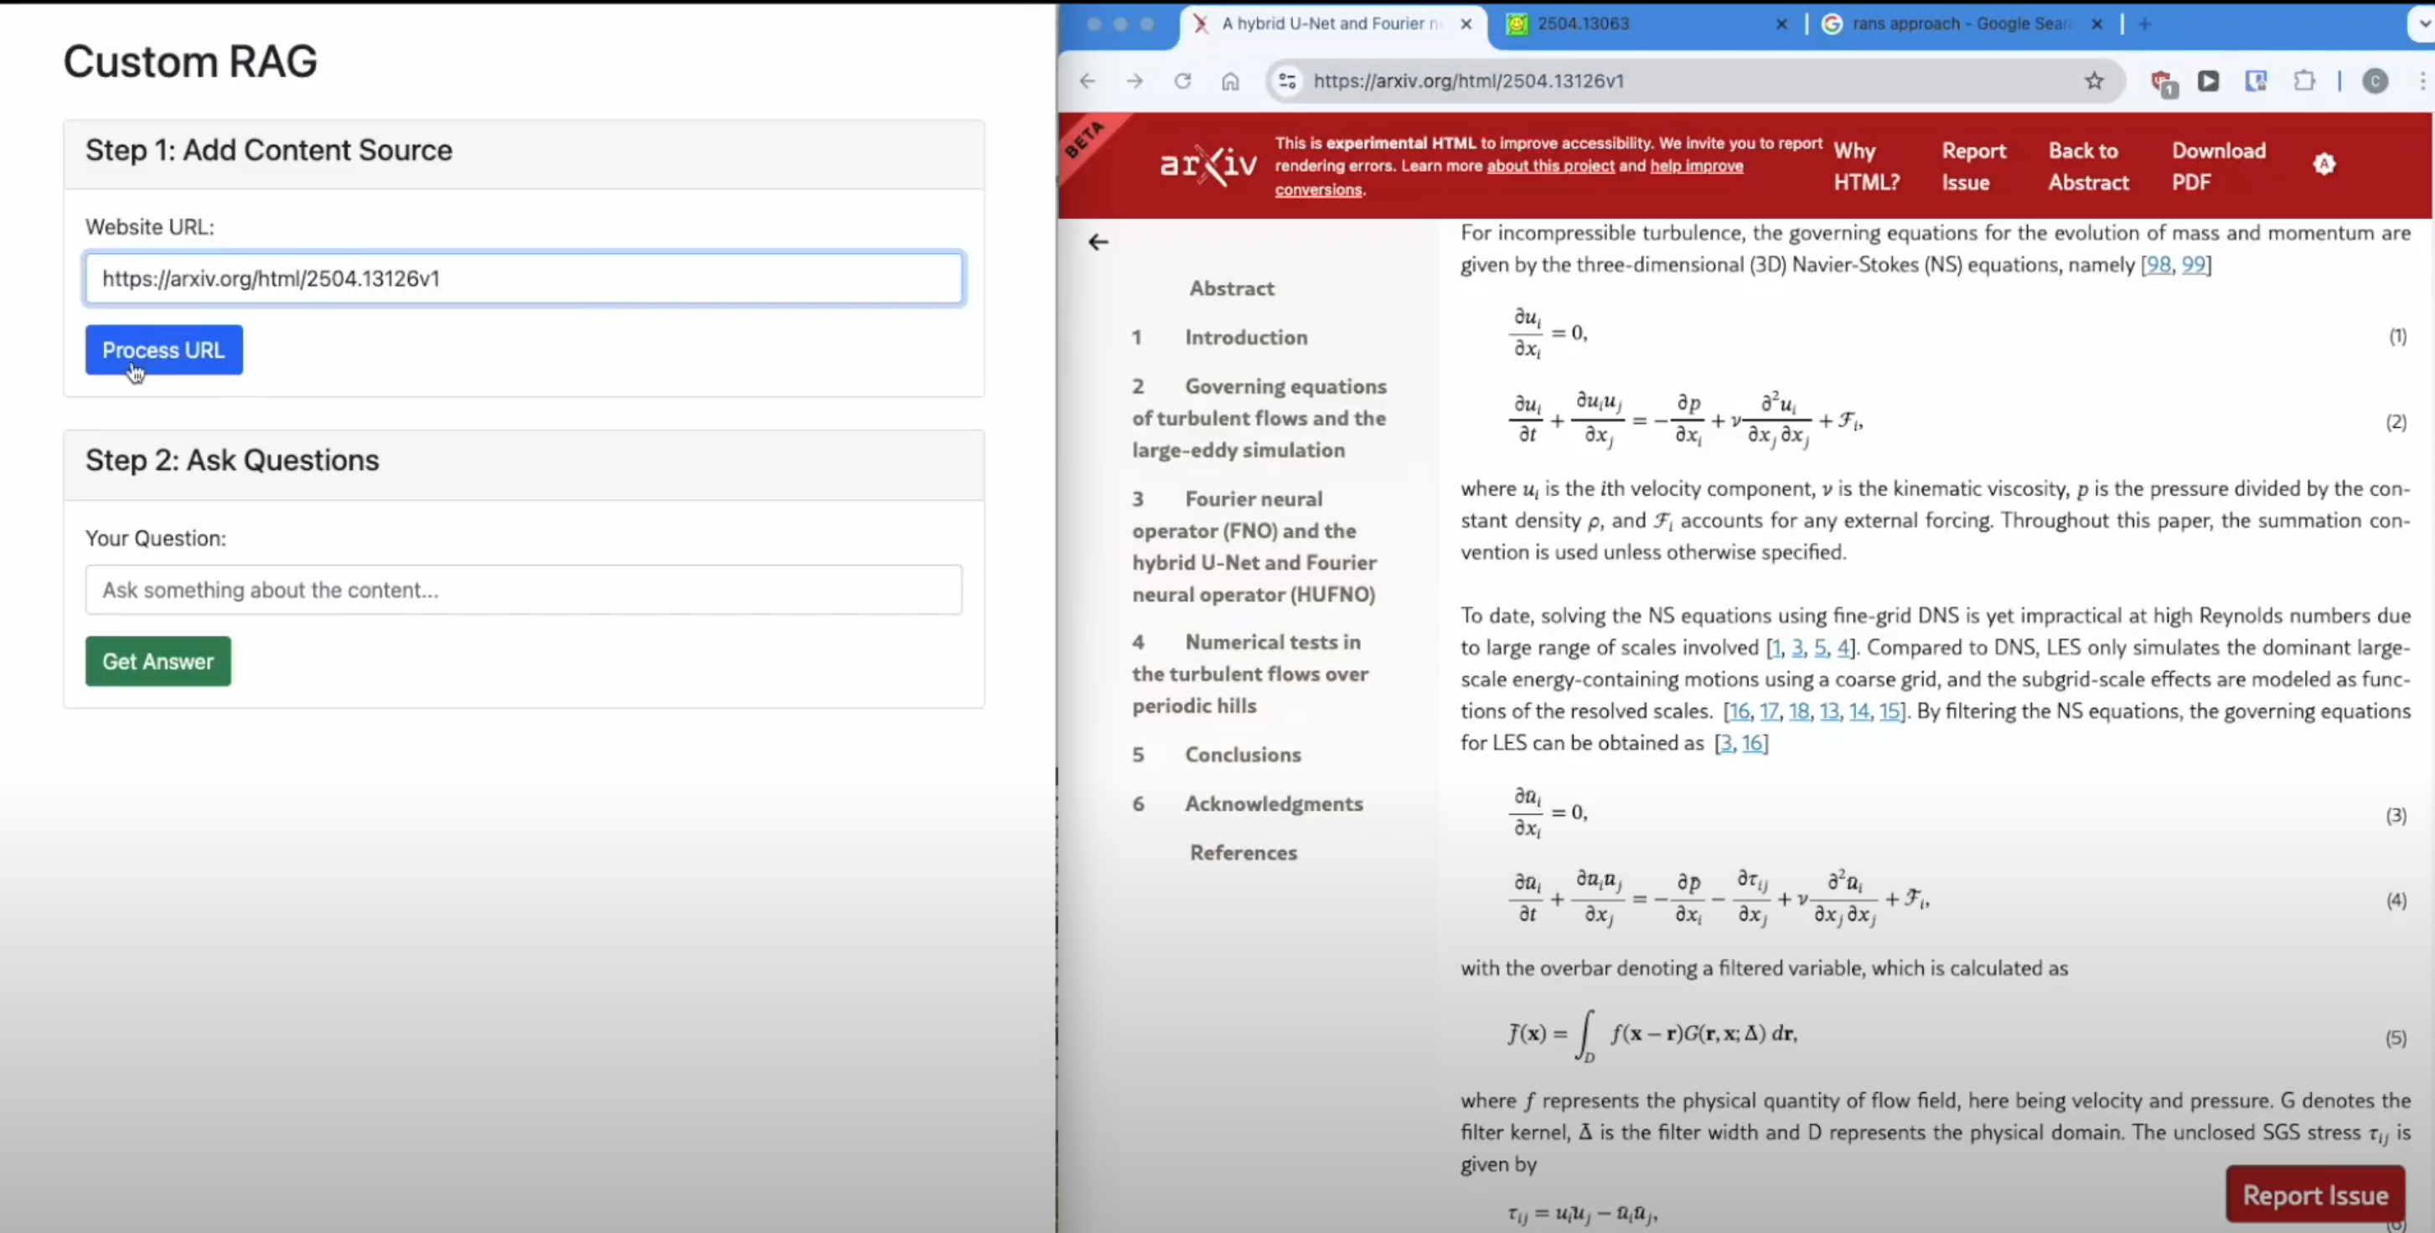The height and width of the screenshot is (1233, 2435).
Task: Bookmark page with star icon
Action: [2094, 81]
